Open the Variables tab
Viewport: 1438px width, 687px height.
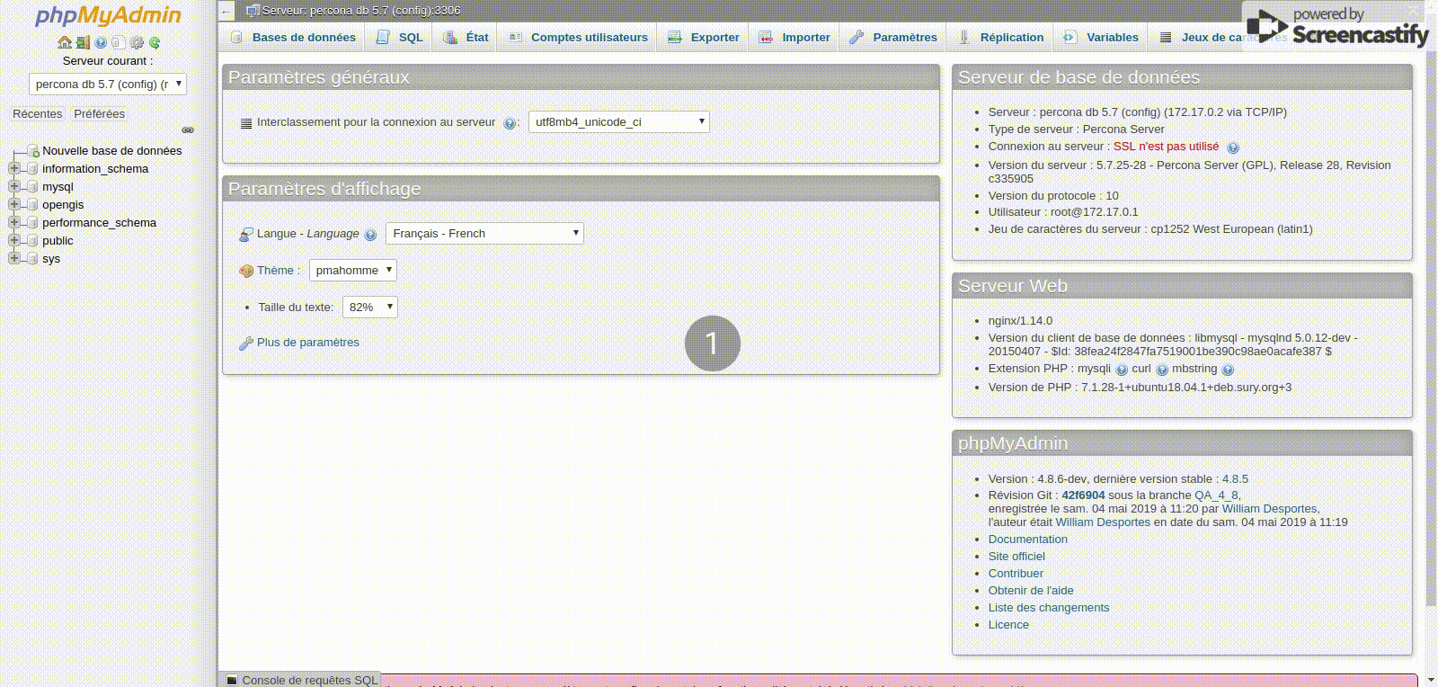pyautogui.click(x=1101, y=37)
